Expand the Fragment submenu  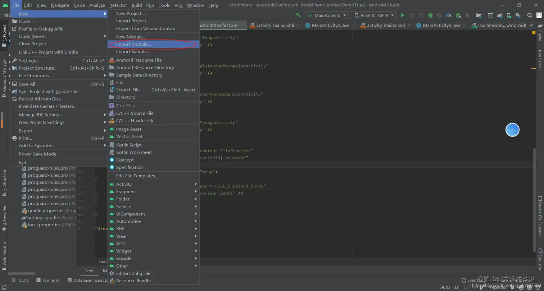pos(153,192)
